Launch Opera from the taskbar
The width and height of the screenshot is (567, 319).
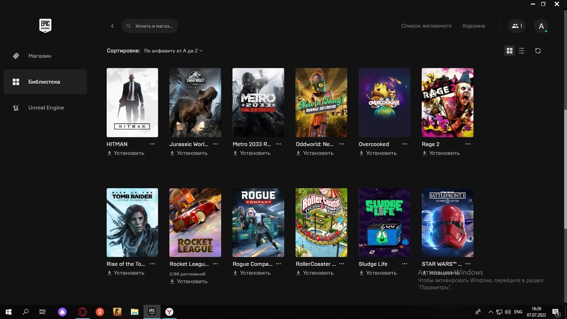pos(82,312)
